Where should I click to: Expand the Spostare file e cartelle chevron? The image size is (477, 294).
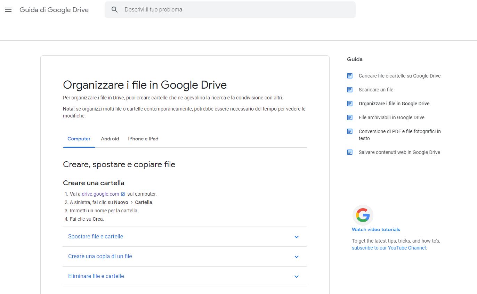(x=297, y=237)
